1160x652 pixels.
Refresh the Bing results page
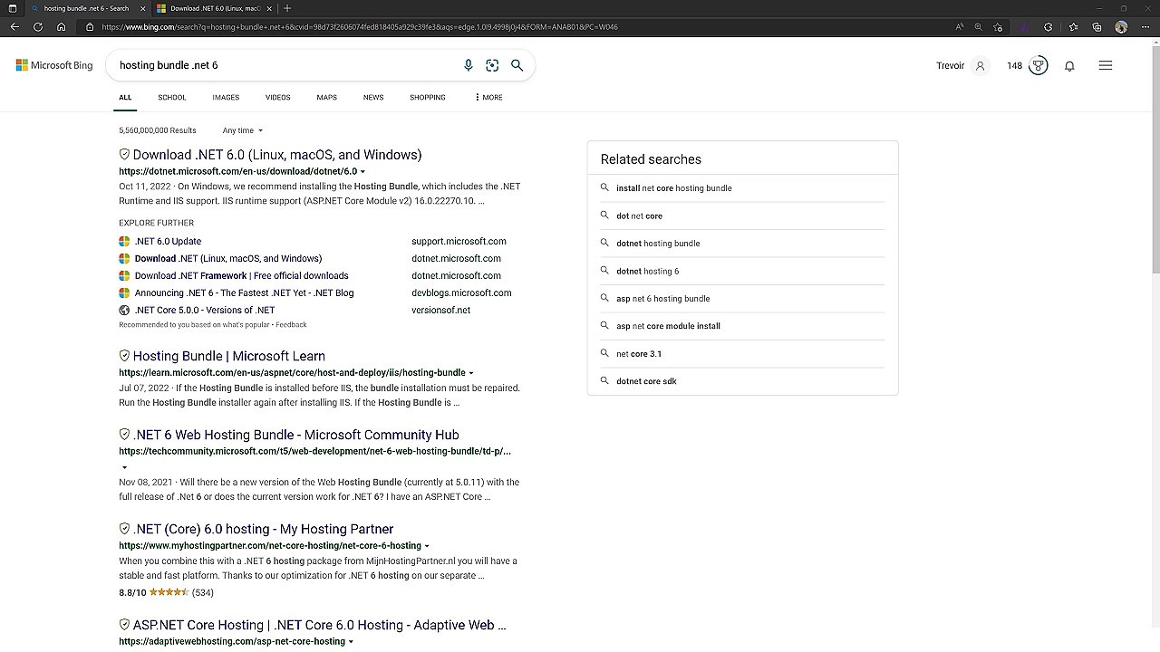tap(38, 27)
